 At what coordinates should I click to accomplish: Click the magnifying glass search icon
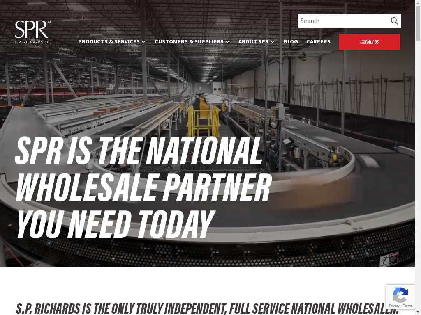[x=394, y=21]
